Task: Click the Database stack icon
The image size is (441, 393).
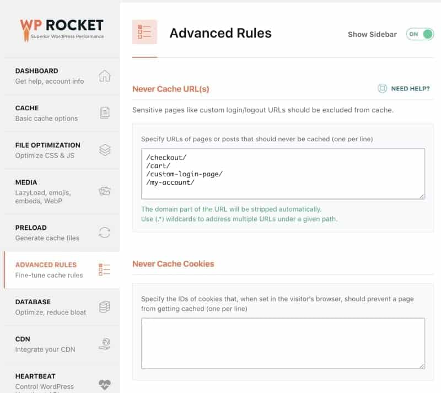Action: [105, 307]
